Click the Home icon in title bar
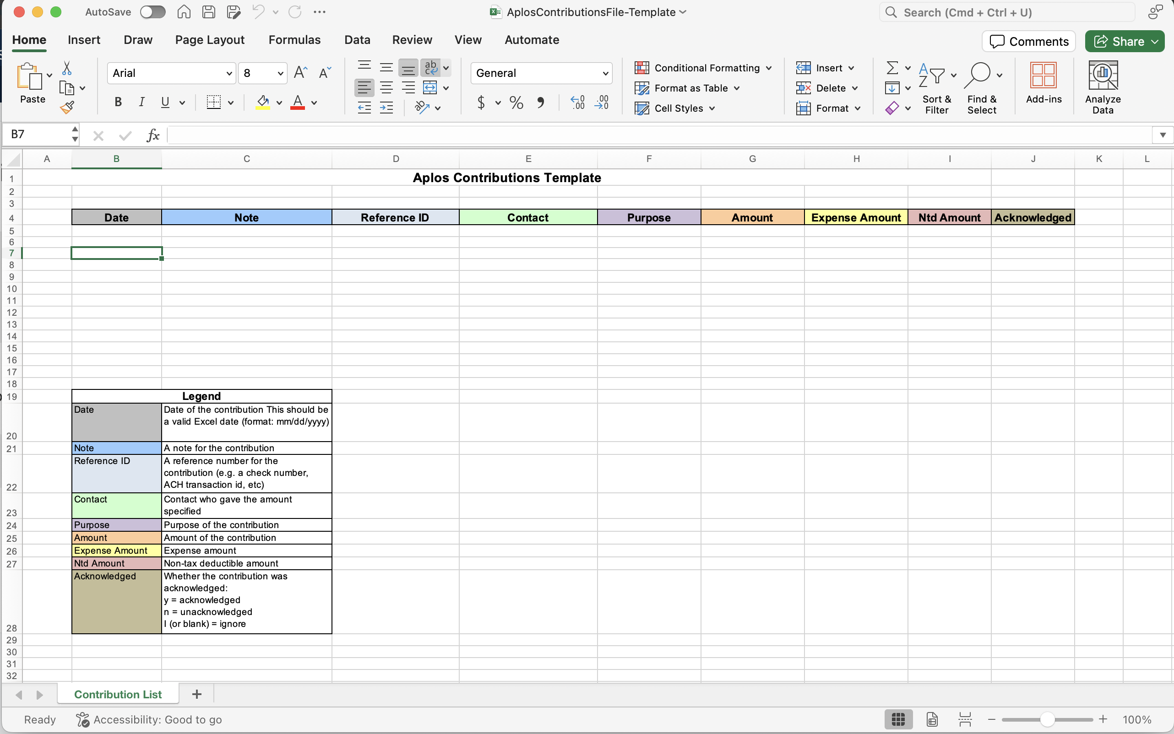The width and height of the screenshot is (1174, 734). (x=184, y=11)
